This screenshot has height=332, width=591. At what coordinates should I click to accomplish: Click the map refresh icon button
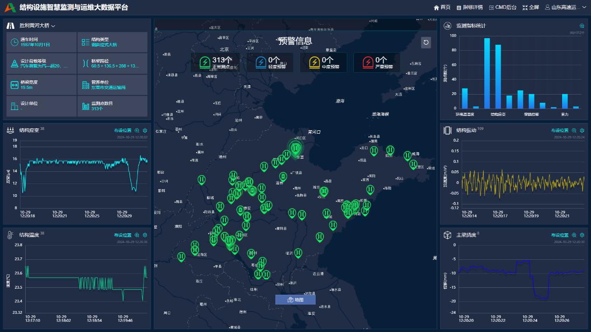tap(426, 43)
